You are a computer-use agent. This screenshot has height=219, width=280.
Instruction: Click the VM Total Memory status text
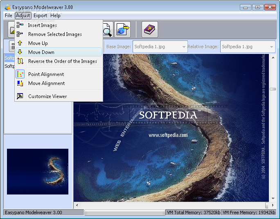(x=193, y=212)
